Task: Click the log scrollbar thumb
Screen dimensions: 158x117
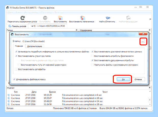Action: coord(150,100)
